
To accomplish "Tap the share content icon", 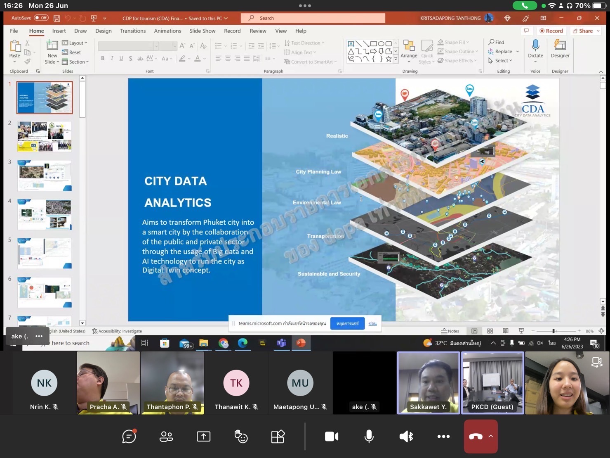I will click(x=203, y=437).
